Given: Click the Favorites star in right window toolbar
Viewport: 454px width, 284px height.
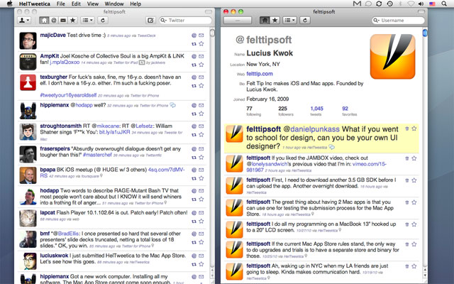Looking at the screenshot, I should [275, 21].
